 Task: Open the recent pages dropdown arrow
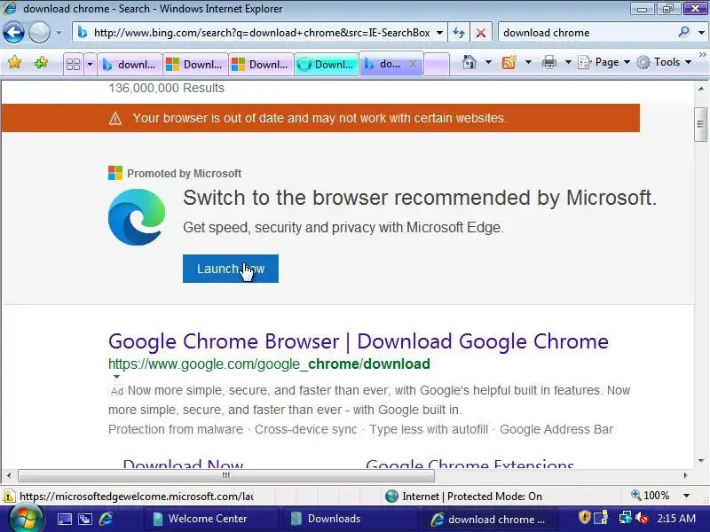click(x=59, y=33)
